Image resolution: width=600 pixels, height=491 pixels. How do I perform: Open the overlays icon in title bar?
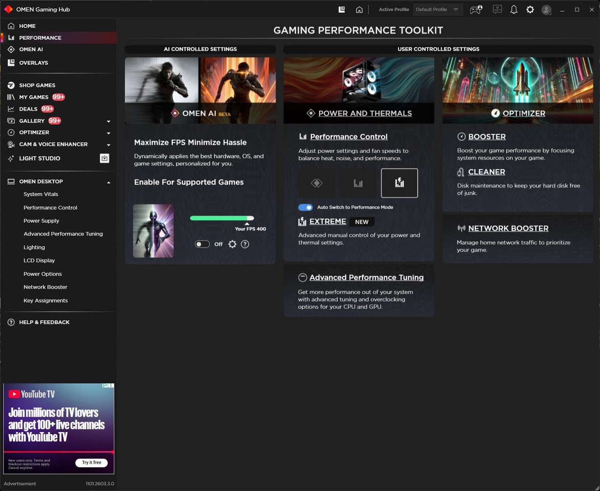(x=342, y=10)
